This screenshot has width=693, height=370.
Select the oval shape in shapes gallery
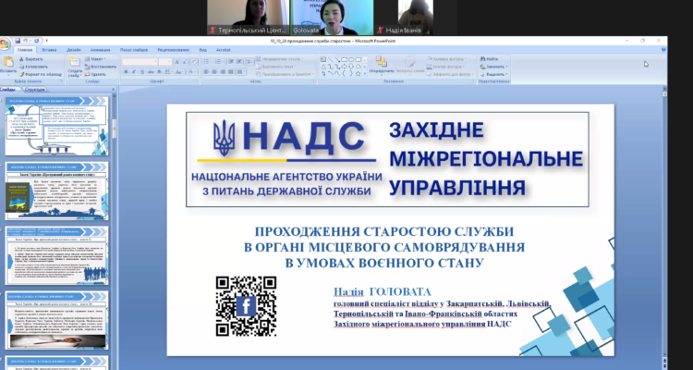coord(351,59)
